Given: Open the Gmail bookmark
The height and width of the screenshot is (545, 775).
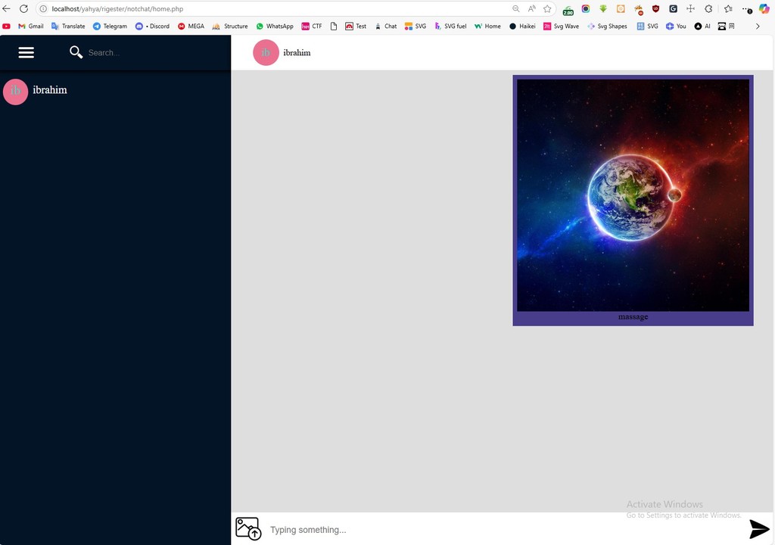Looking at the screenshot, I should (x=30, y=26).
